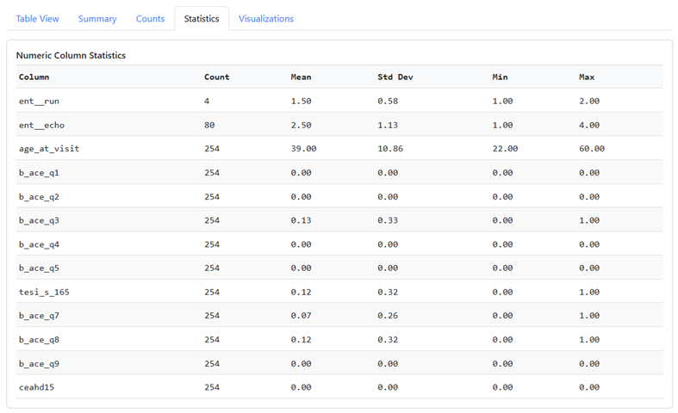The height and width of the screenshot is (413, 678).
Task: Select the tesi_s_165 row name
Action: tap(44, 292)
